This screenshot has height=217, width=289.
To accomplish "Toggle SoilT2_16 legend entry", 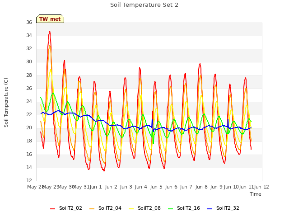I will [184, 208].
